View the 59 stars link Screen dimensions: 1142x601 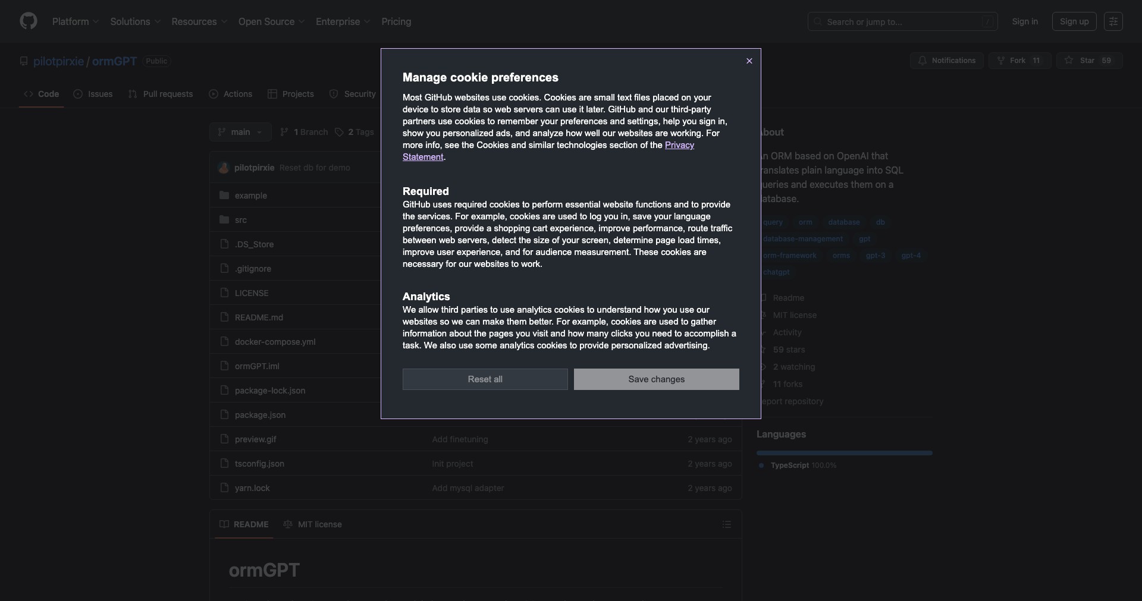(x=789, y=350)
